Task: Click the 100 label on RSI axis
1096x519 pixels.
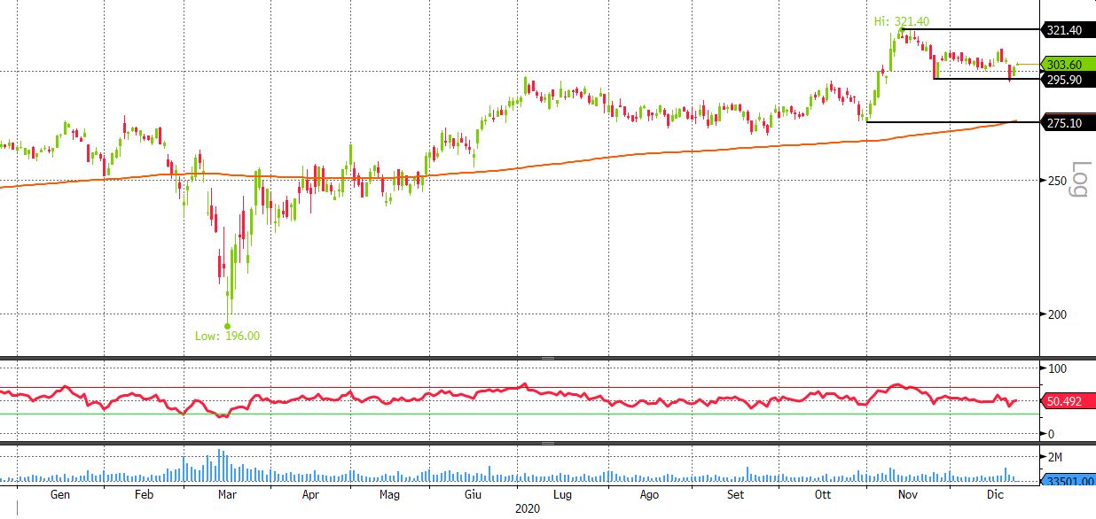Action: [1058, 368]
